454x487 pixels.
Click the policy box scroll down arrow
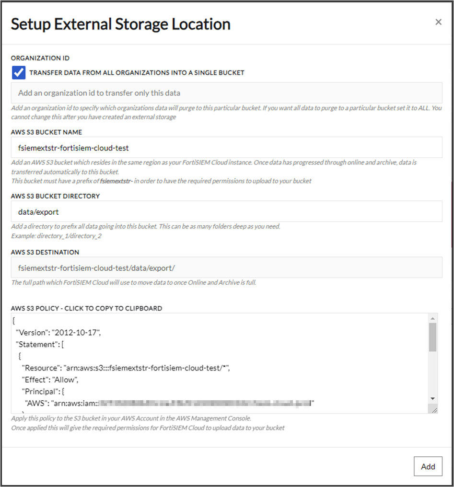[432, 398]
